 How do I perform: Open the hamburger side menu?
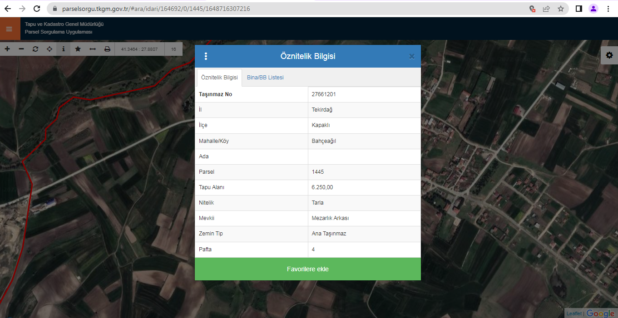click(10, 29)
